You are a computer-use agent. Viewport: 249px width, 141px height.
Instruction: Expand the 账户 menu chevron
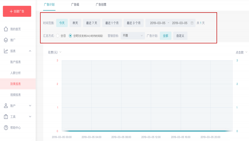[30, 106]
